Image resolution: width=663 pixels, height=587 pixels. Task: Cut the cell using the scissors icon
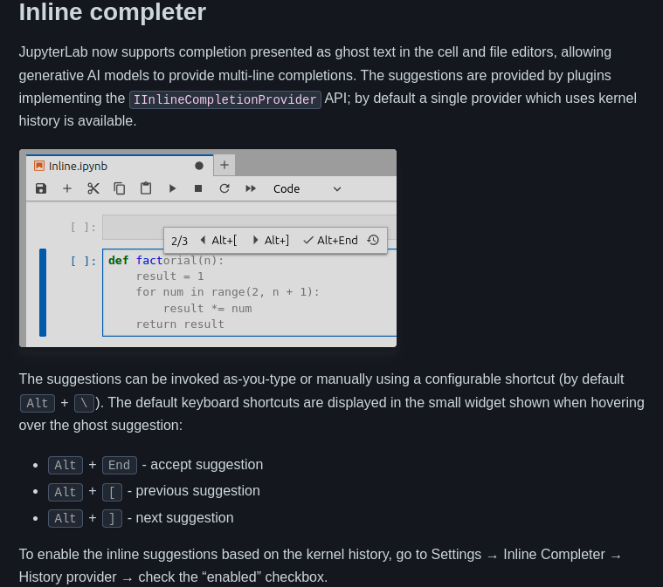point(93,188)
